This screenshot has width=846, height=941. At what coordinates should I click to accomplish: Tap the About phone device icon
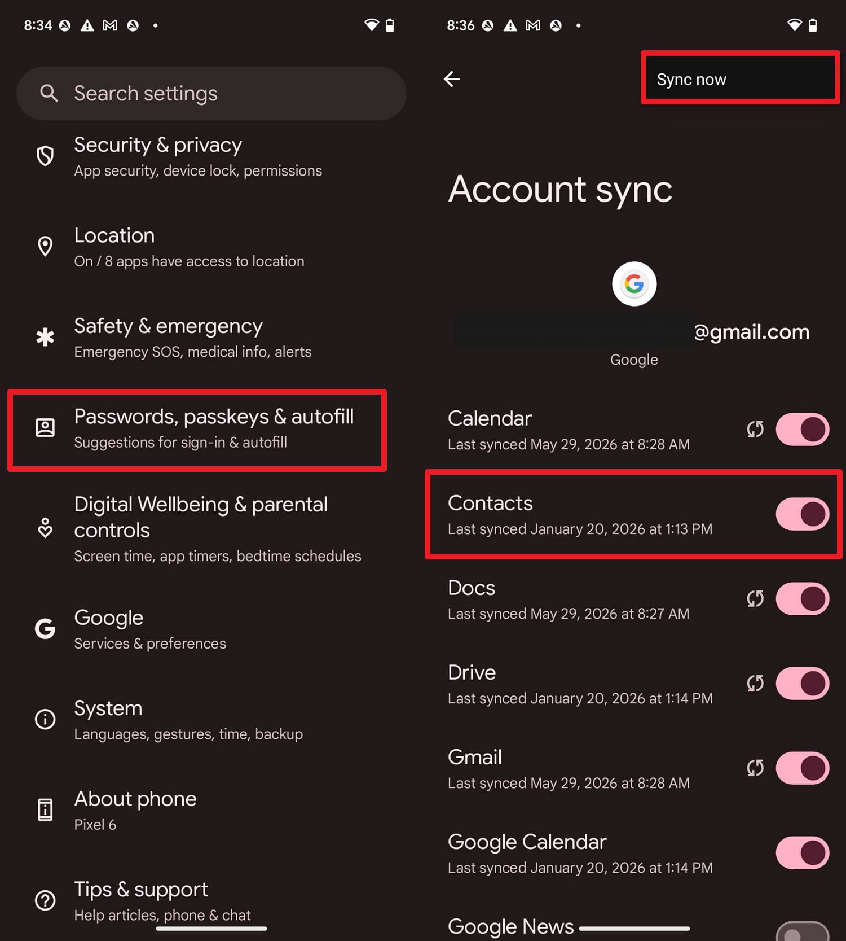pyautogui.click(x=45, y=809)
